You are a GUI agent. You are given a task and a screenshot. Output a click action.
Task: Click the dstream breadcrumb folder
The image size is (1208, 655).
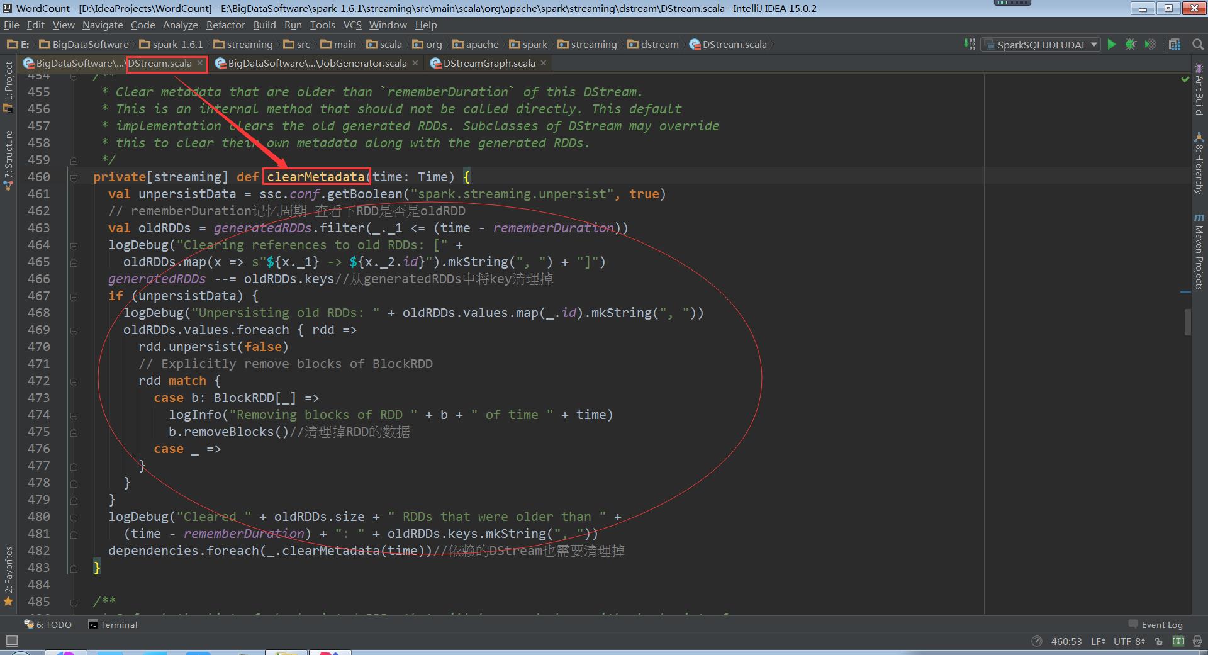pyautogui.click(x=653, y=44)
